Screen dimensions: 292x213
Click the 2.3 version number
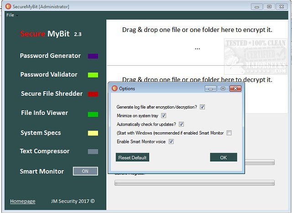(x=78, y=34)
